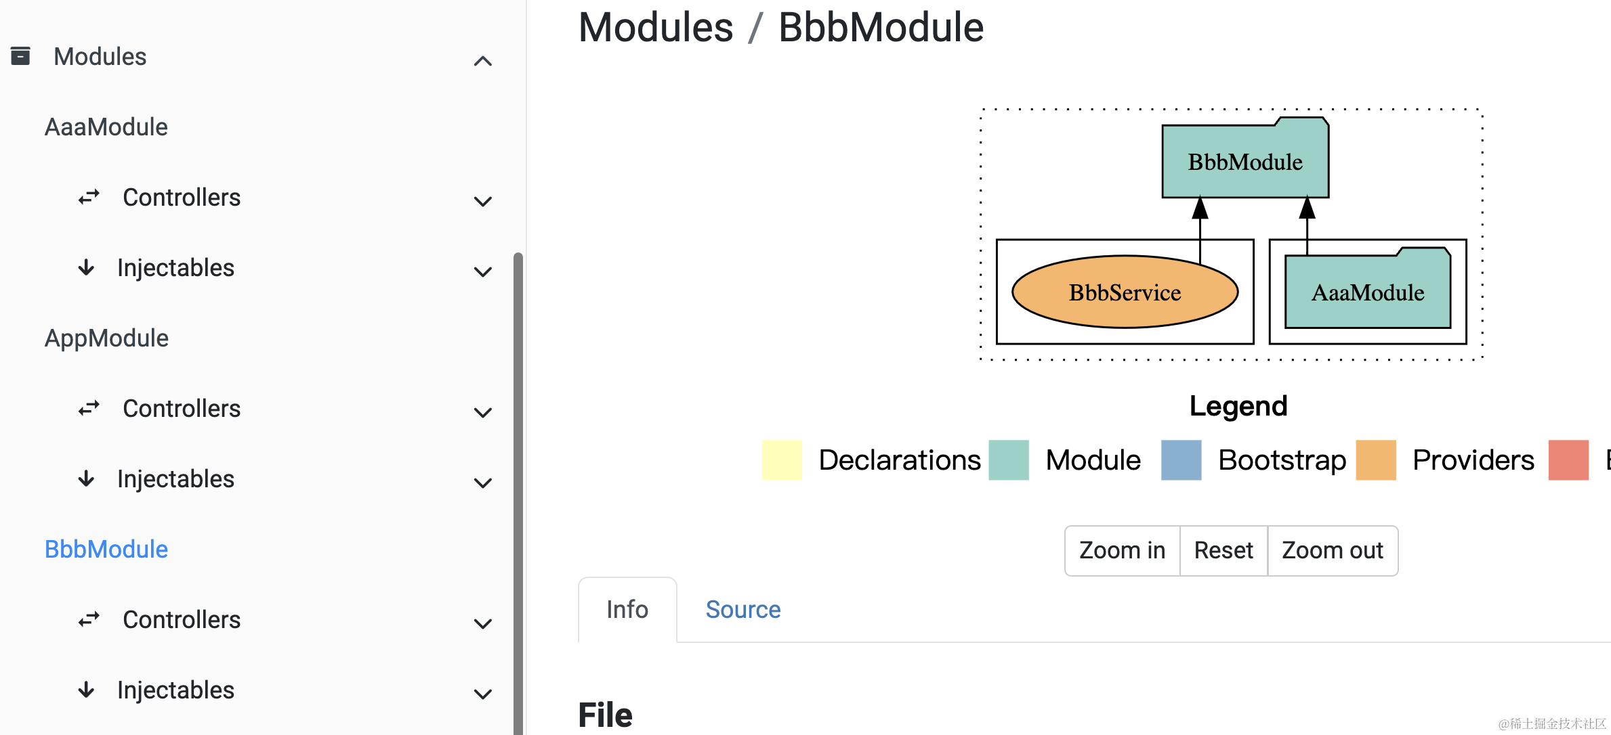Image resolution: width=1611 pixels, height=735 pixels.
Task: Click the down-arrow icon beside BbbModule Injectables
Action: (86, 690)
